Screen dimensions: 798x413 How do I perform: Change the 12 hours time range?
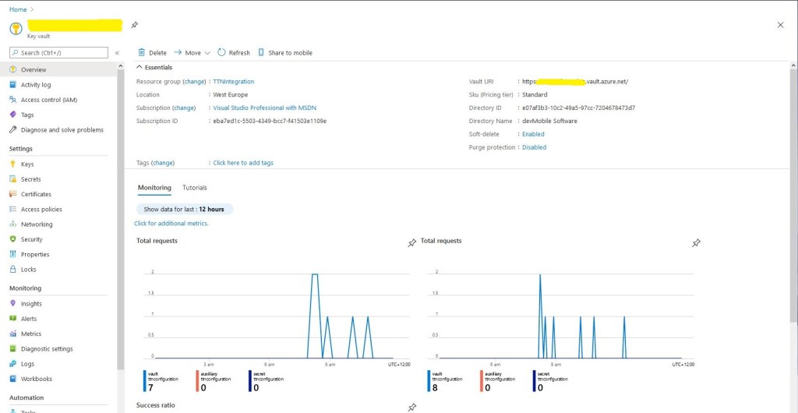point(185,210)
